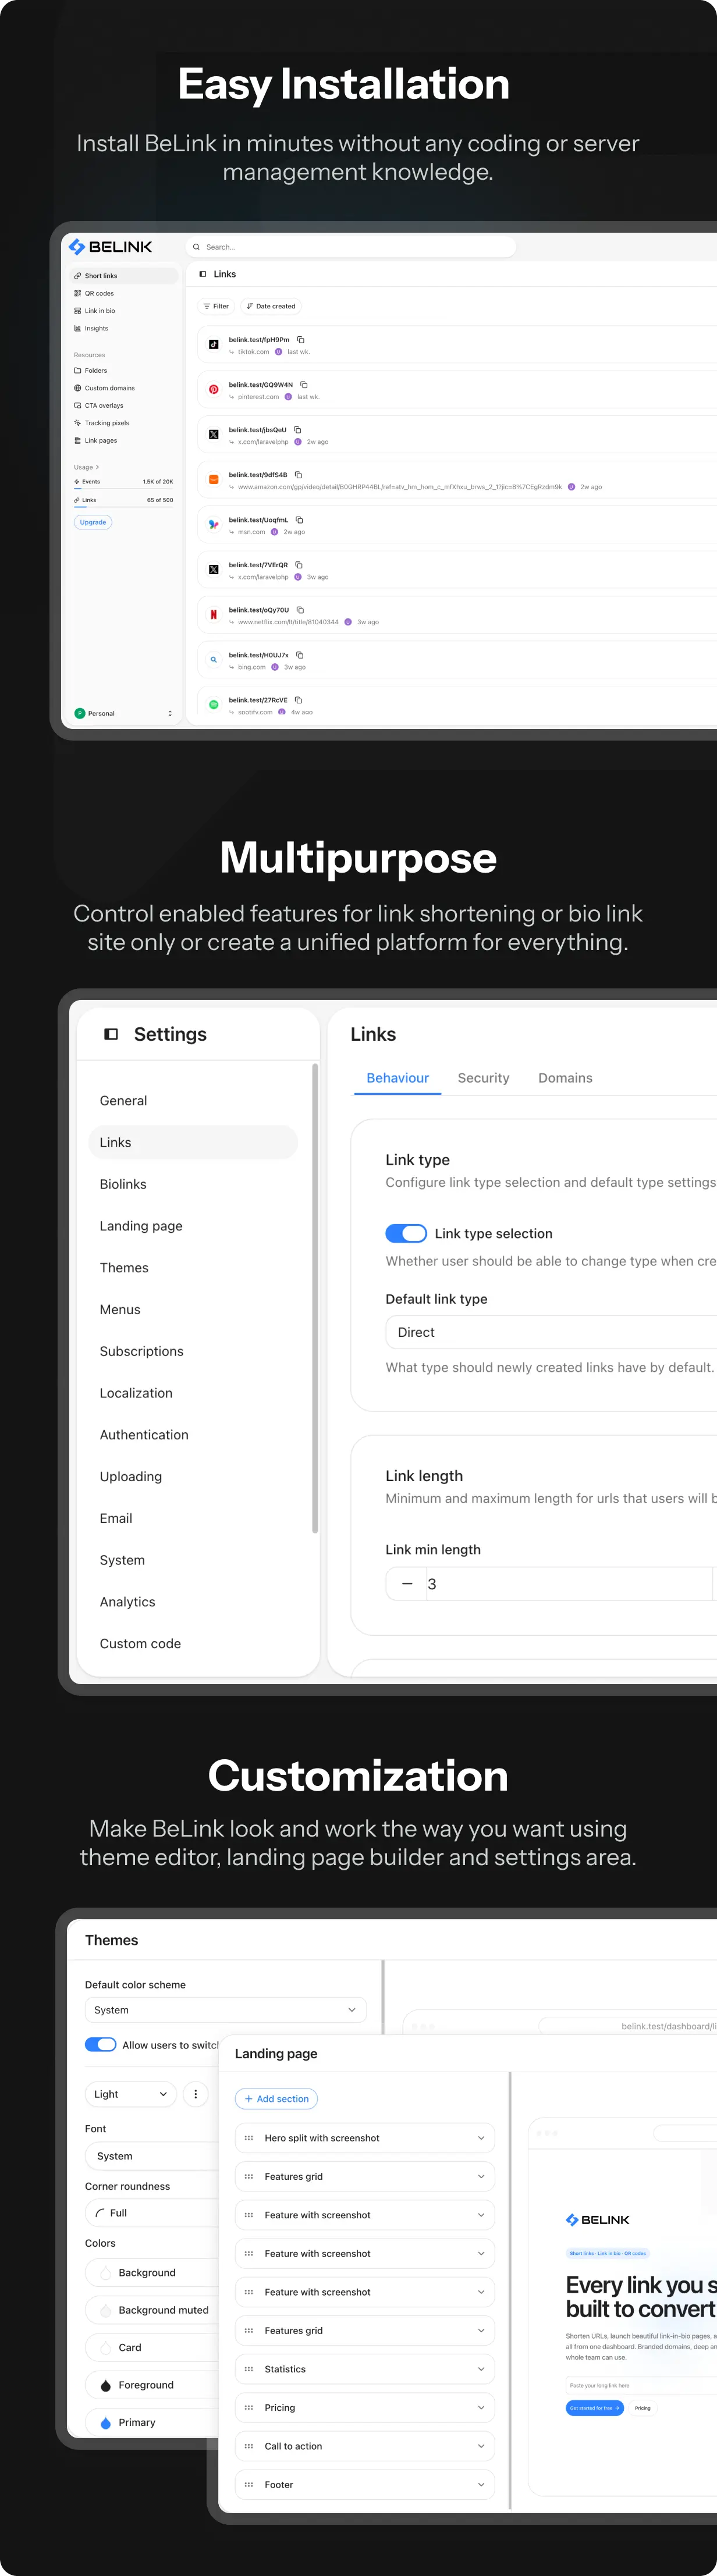Click the Netflix favicon in link list

(213, 614)
